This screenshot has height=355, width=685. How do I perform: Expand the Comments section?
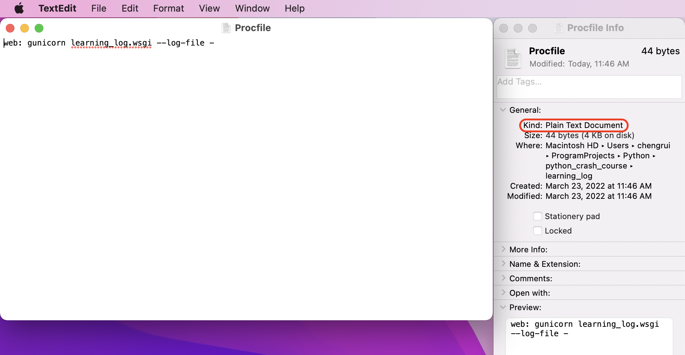(x=503, y=278)
